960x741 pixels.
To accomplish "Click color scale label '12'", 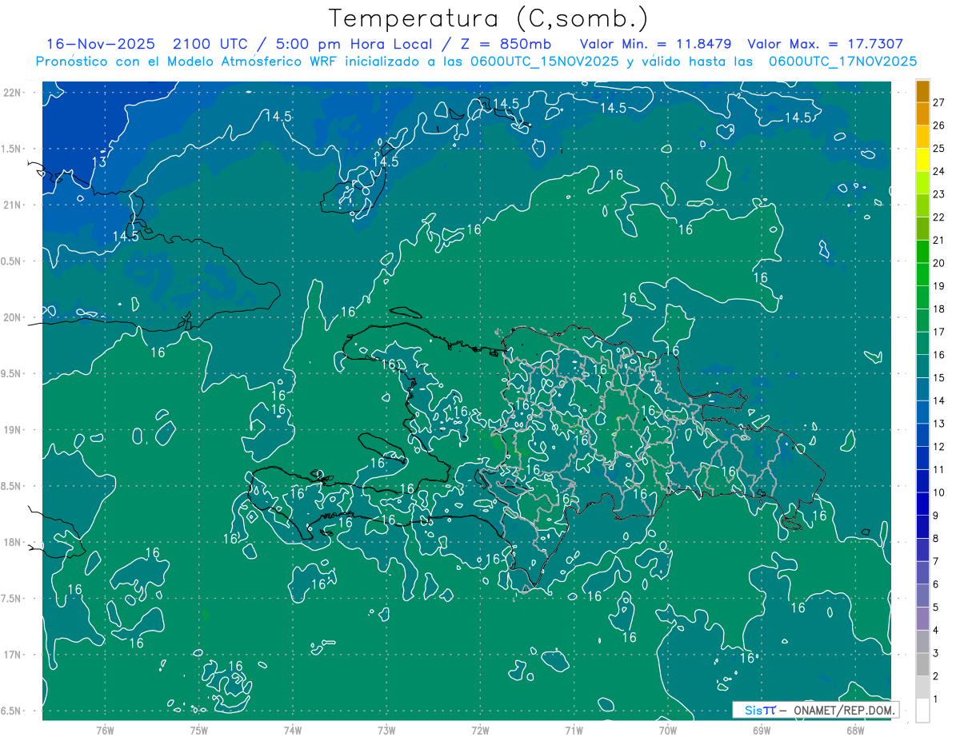I will 939,446.
